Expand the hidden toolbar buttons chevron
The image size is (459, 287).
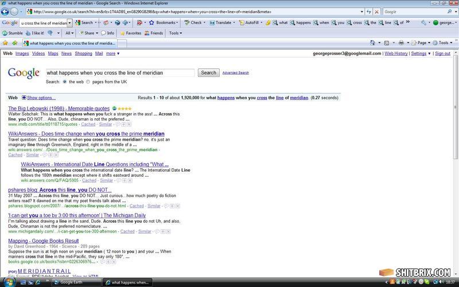[x=407, y=22]
